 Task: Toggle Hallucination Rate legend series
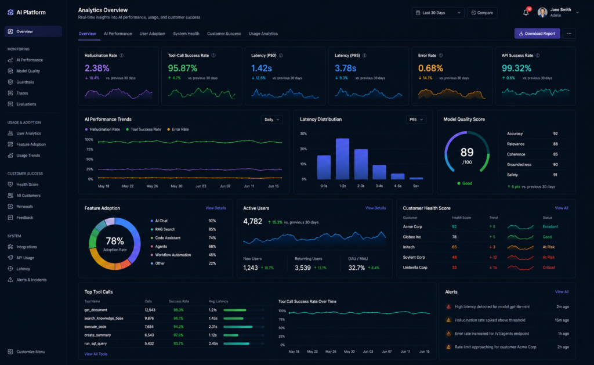[102, 129]
